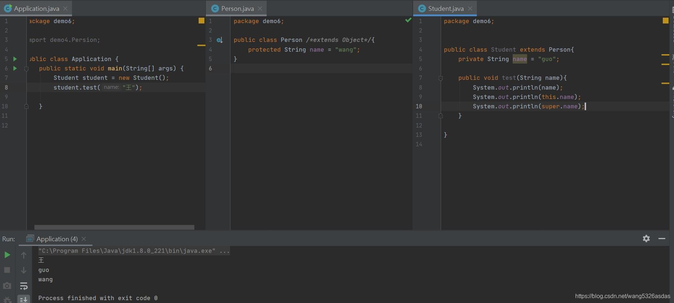Click the green checkmark inspection indicator in Person.java
674x303 pixels.
[x=408, y=20]
